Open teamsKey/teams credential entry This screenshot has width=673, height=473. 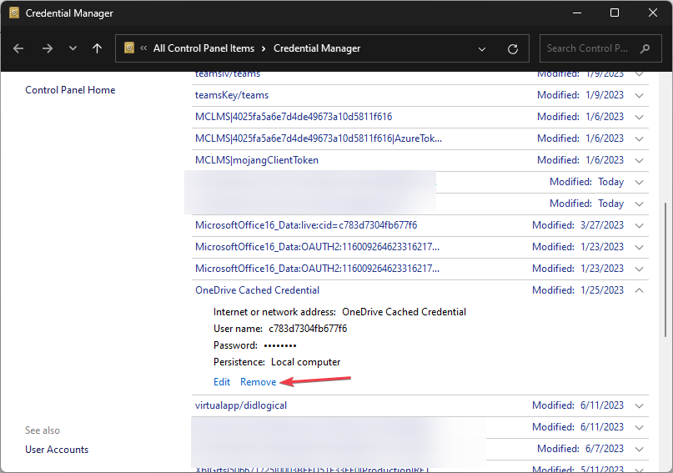click(x=232, y=95)
